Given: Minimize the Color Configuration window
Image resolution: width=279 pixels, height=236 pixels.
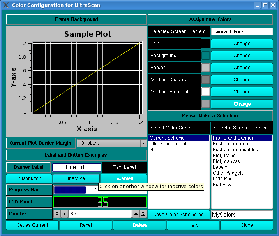Looking at the screenshot, I should 257,5.
